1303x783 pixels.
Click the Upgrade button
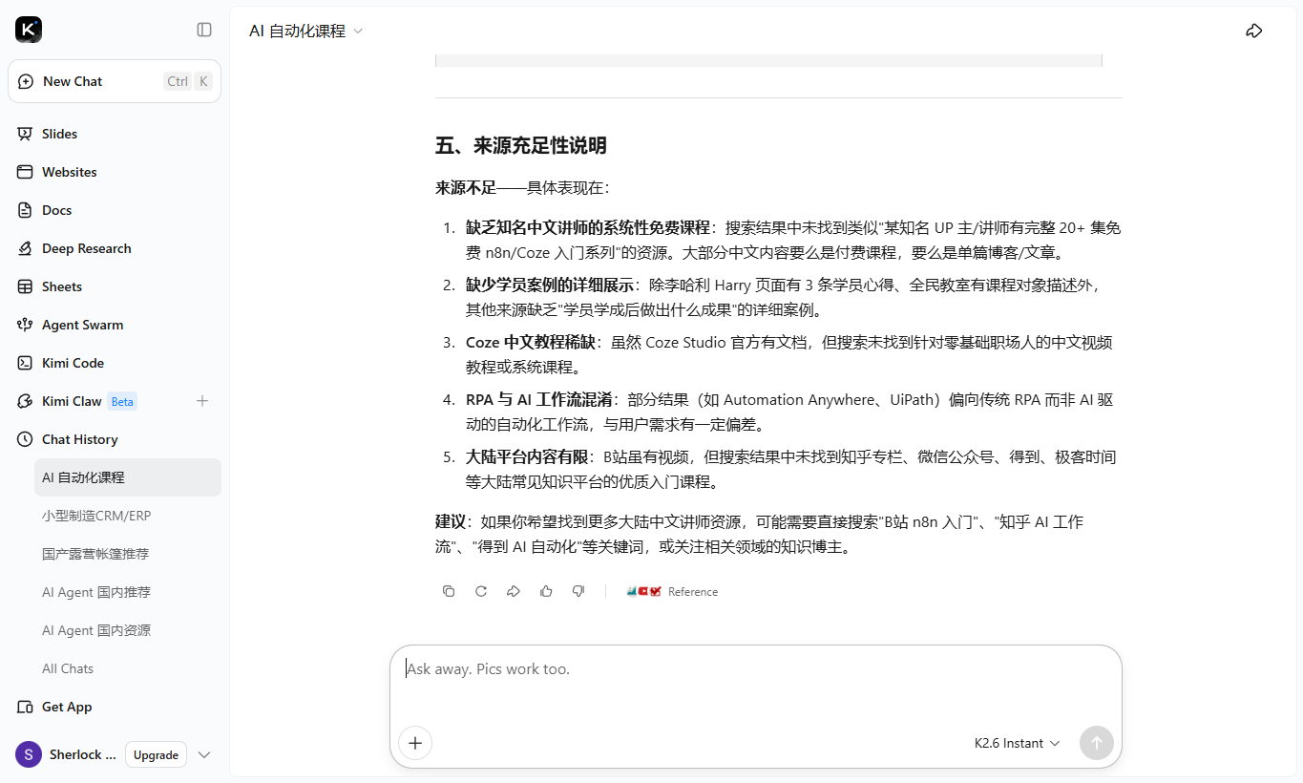[156, 754]
